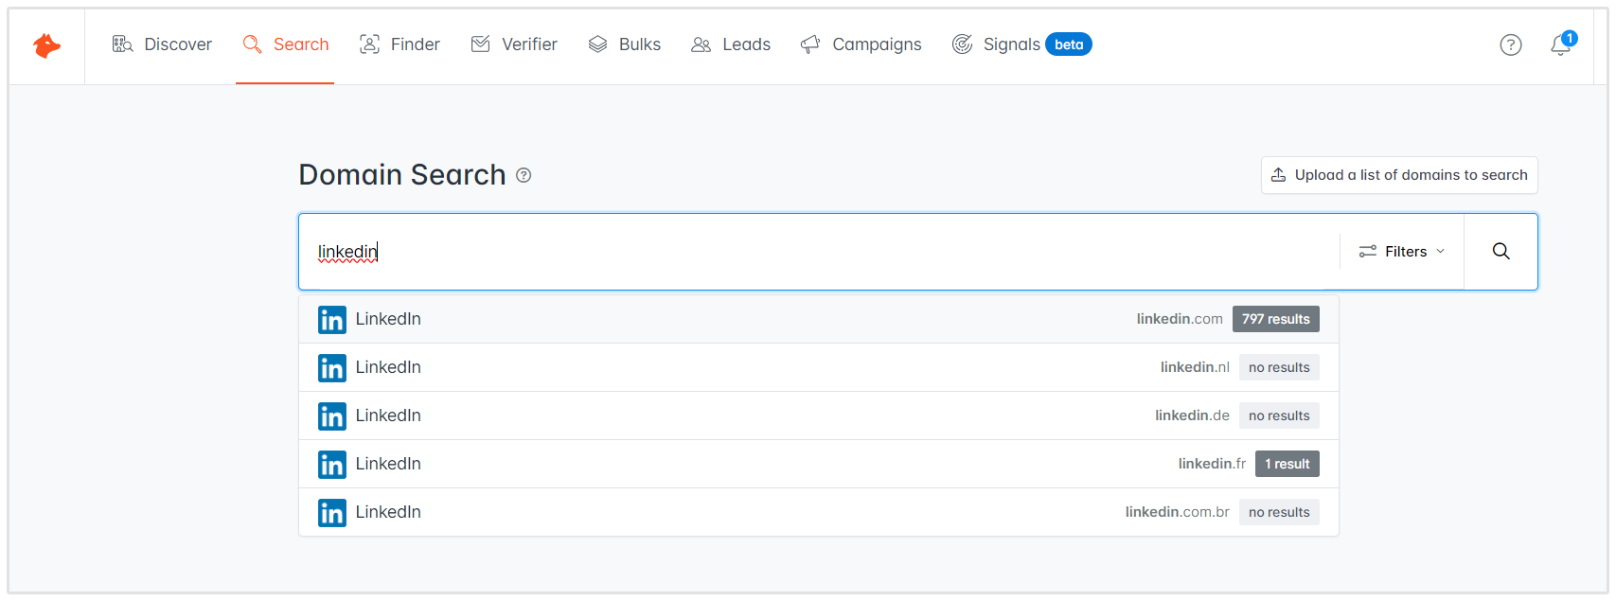Open the Campaigns tab
The width and height of the screenshot is (1616, 601).
(861, 44)
